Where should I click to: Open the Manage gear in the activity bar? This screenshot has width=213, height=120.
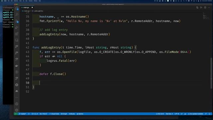(x=17, y=110)
